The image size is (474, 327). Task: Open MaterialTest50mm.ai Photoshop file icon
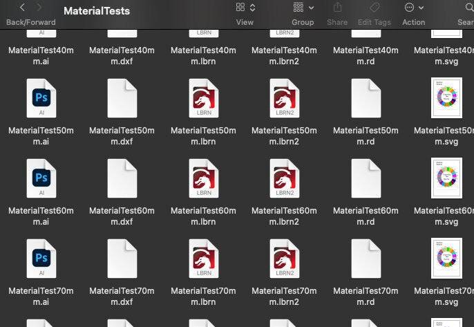pyautogui.click(x=41, y=98)
